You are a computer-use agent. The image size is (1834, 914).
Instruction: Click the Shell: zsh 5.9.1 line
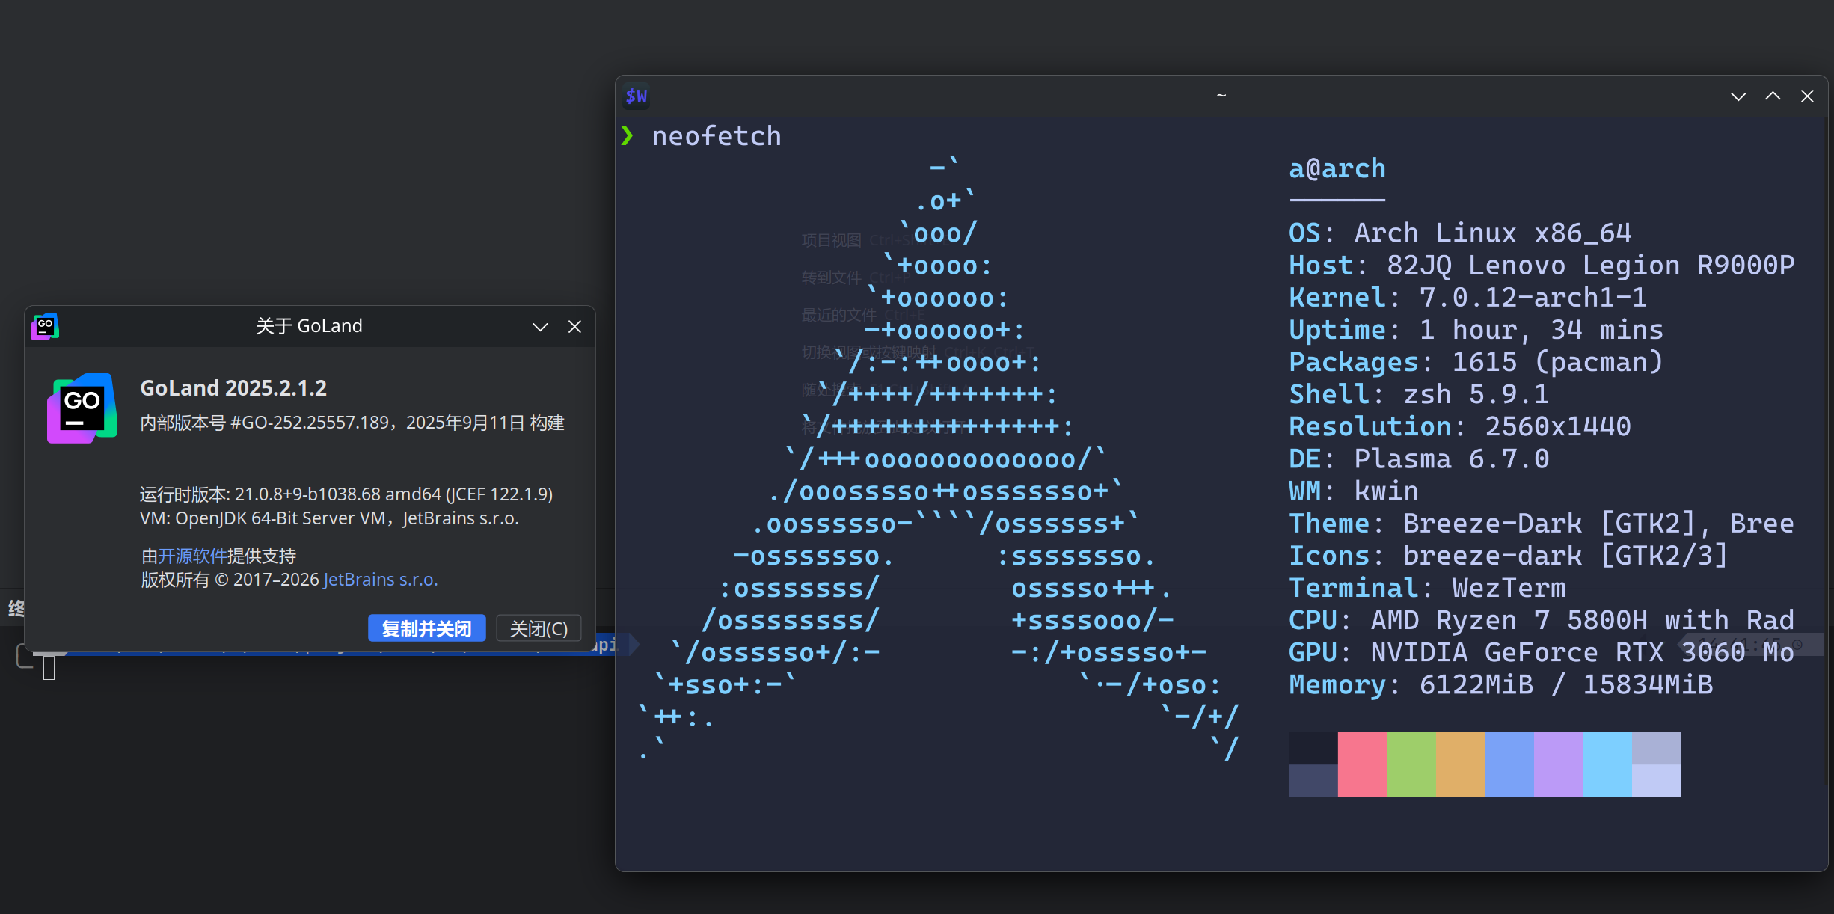click(1419, 394)
